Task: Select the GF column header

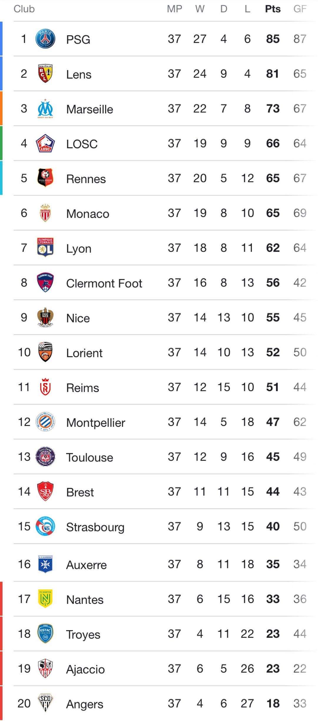Action: pyautogui.click(x=300, y=9)
